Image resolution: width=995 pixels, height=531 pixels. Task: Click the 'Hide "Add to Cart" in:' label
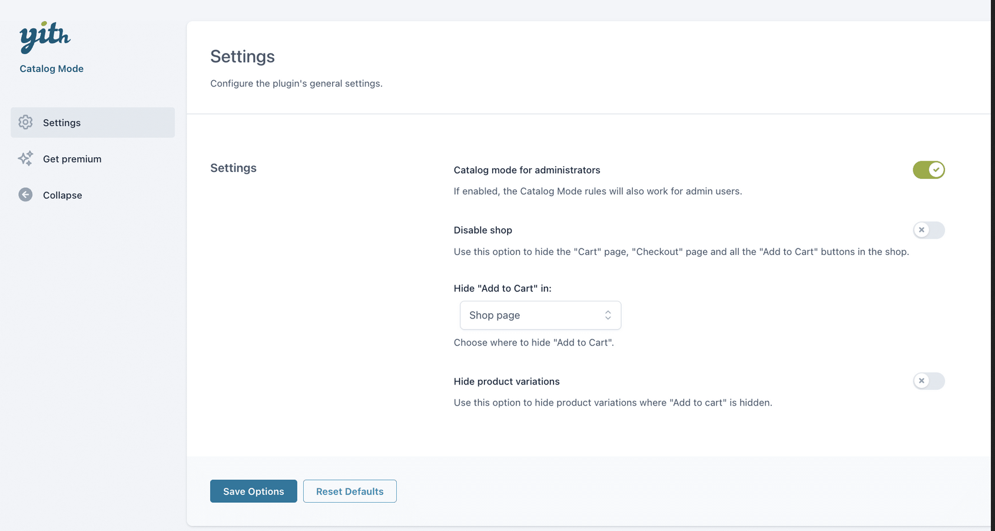point(502,288)
